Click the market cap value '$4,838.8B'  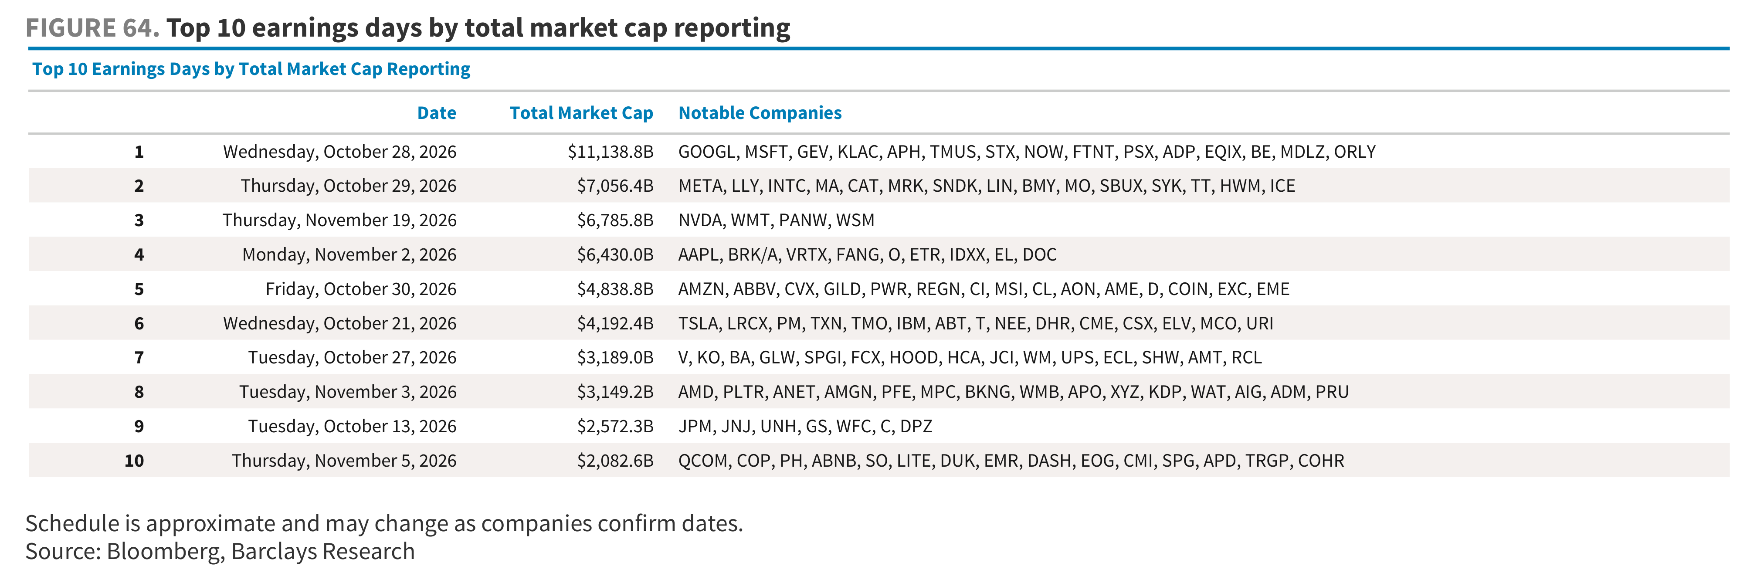point(615,289)
